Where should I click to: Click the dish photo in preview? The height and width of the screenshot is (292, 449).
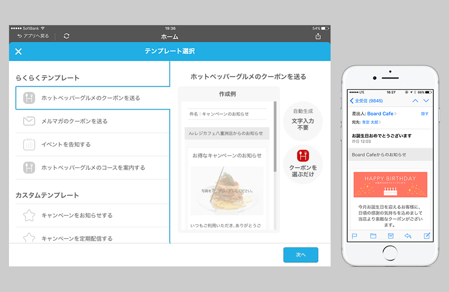pyautogui.click(x=227, y=191)
